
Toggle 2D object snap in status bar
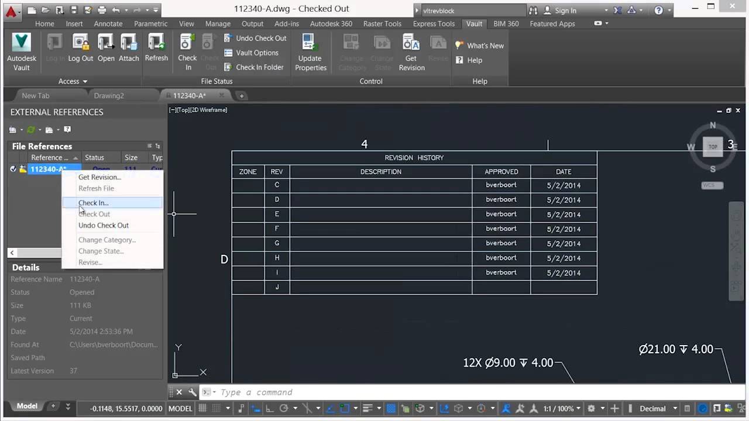tap(345, 408)
